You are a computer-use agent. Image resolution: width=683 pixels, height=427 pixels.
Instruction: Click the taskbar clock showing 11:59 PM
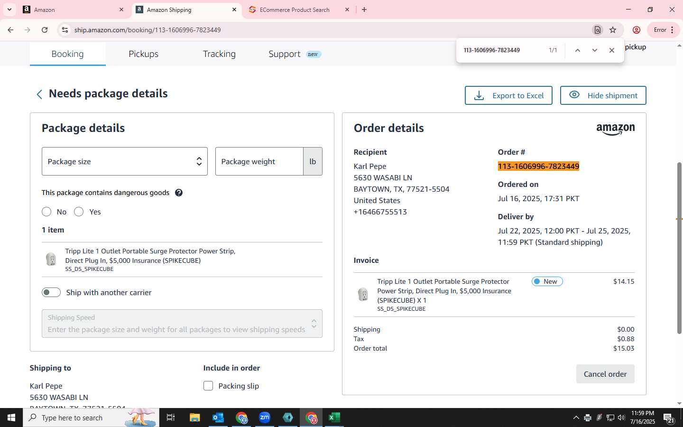643,418
